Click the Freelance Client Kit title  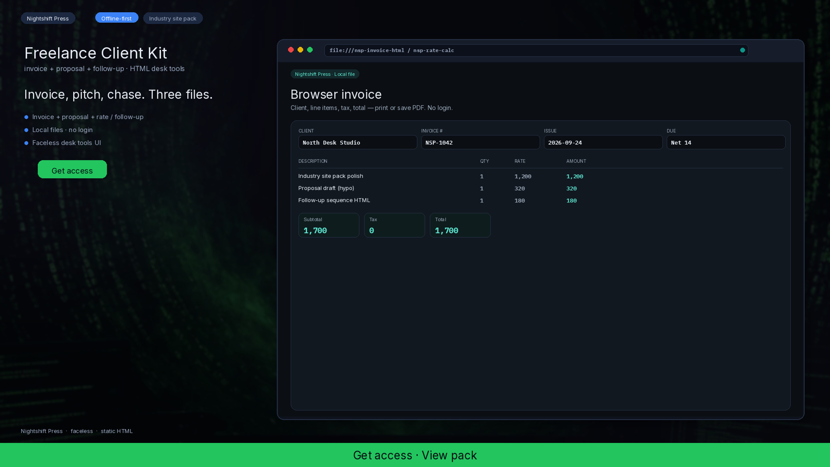96,53
